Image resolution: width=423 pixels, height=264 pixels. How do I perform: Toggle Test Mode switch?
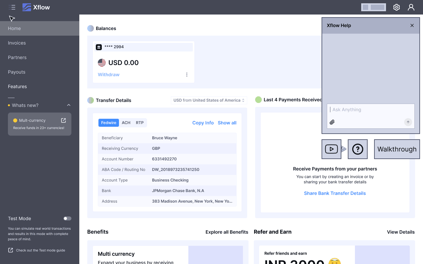[67, 218]
